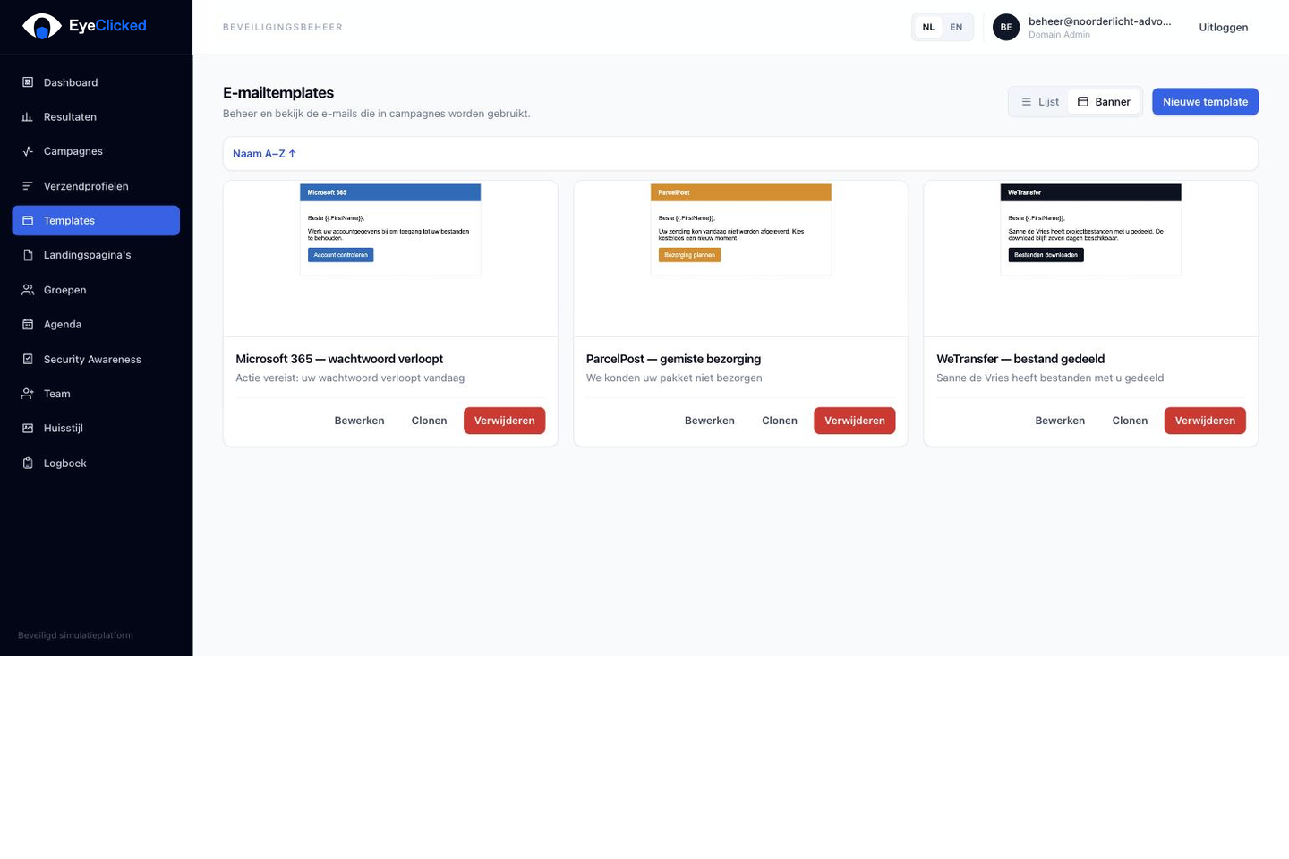
Task: Click the Templates icon in the sidebar
Action: tap(28, 221)
